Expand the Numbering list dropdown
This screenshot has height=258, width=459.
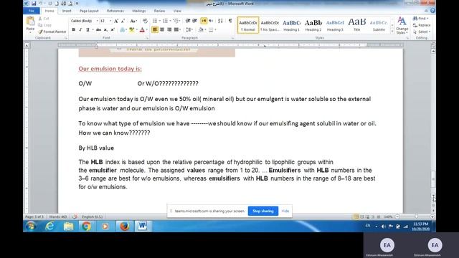tap(171, 21)
